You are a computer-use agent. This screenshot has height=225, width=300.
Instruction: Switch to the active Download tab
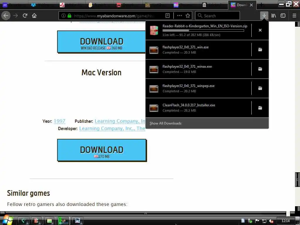click(x=242, y=5)
